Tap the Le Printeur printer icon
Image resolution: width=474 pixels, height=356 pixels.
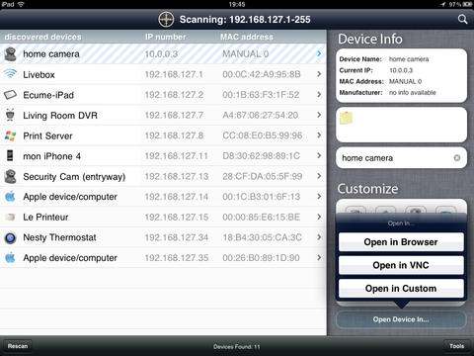pyautogui.click(x=10, y=217)
